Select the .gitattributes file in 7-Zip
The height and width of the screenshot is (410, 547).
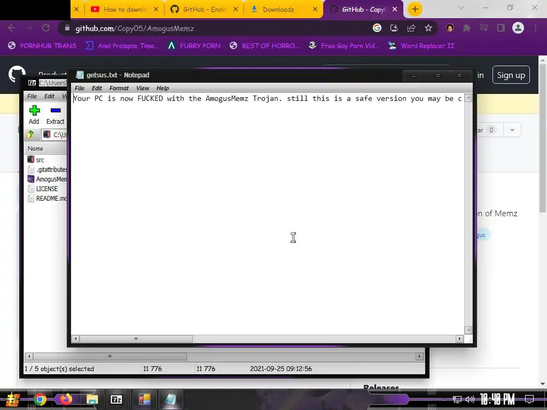47,169
